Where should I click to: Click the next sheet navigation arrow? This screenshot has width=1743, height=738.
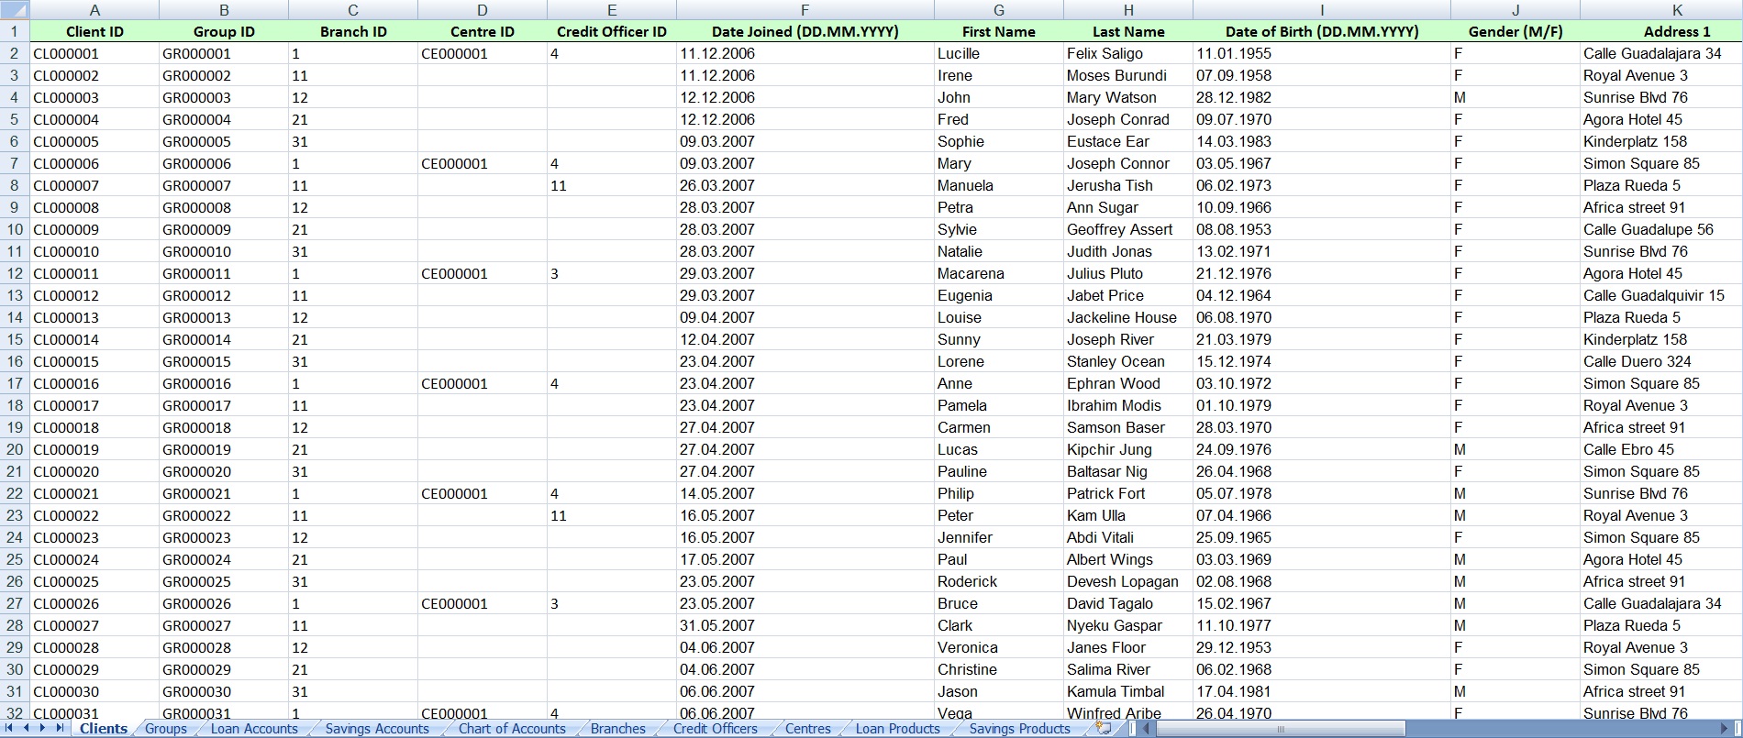(x=42, y=728)
